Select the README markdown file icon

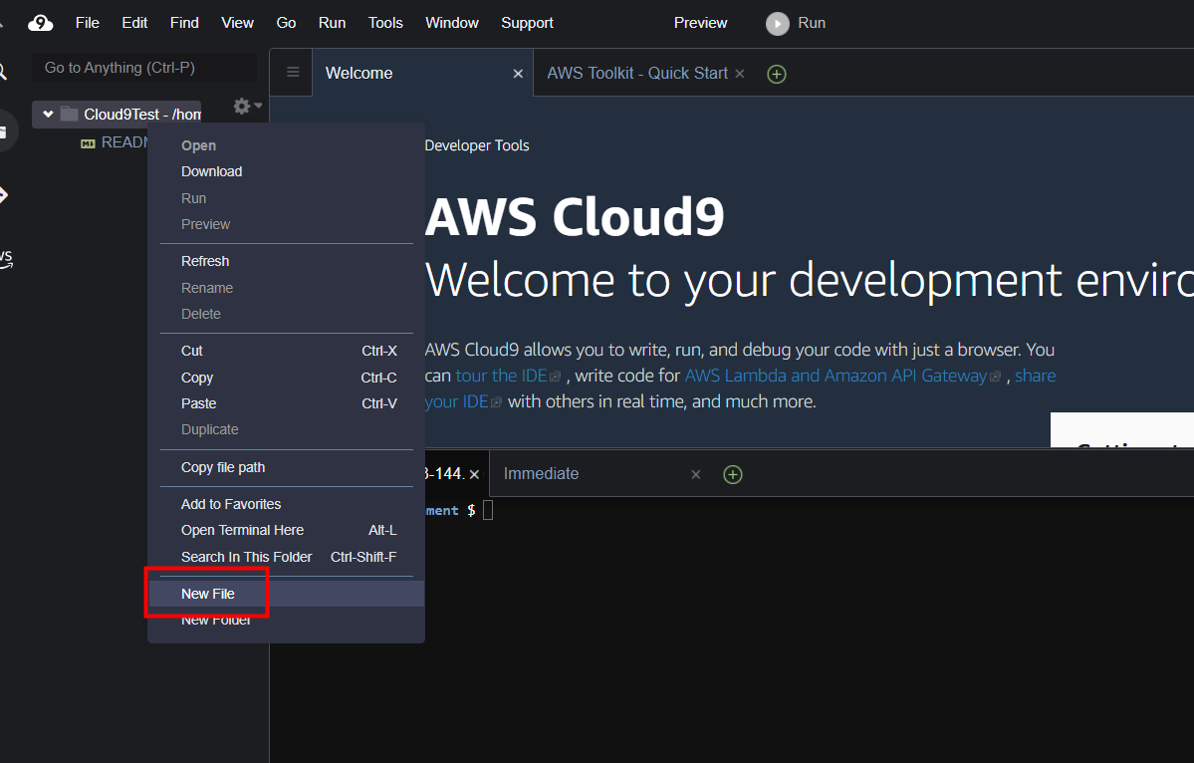coord(89,143)
